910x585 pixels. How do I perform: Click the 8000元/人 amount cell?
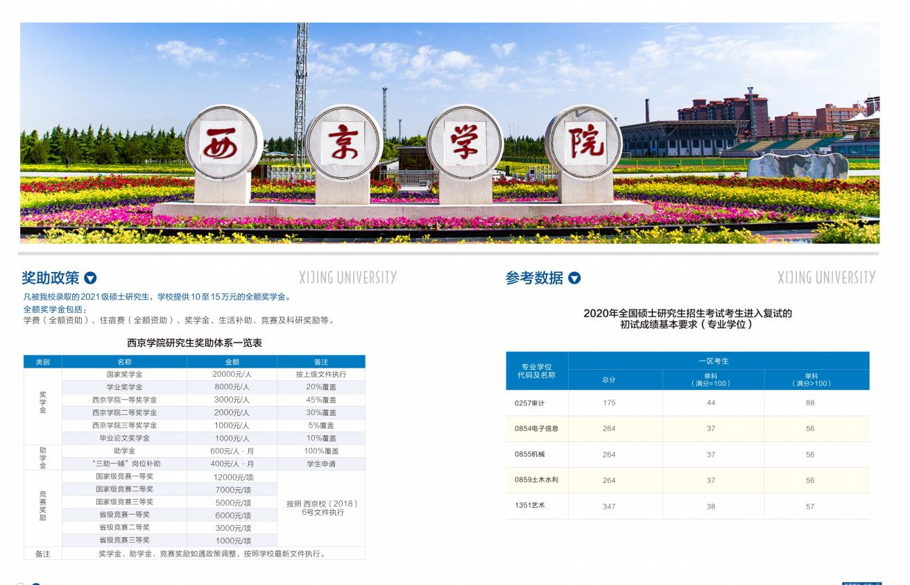(232, 387)
